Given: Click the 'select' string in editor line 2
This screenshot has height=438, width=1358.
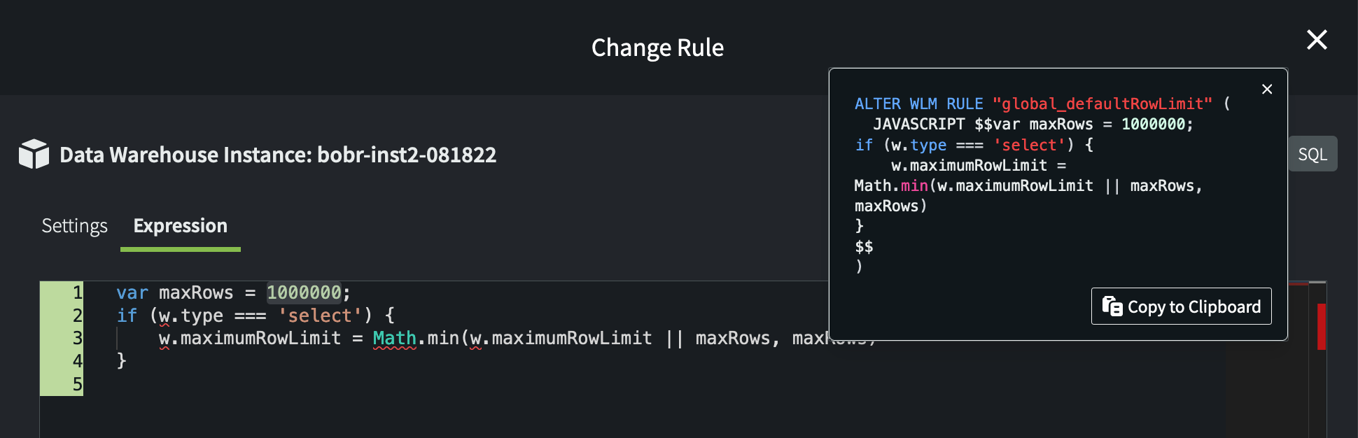Looking at the screenshot, I should point(320,316).
